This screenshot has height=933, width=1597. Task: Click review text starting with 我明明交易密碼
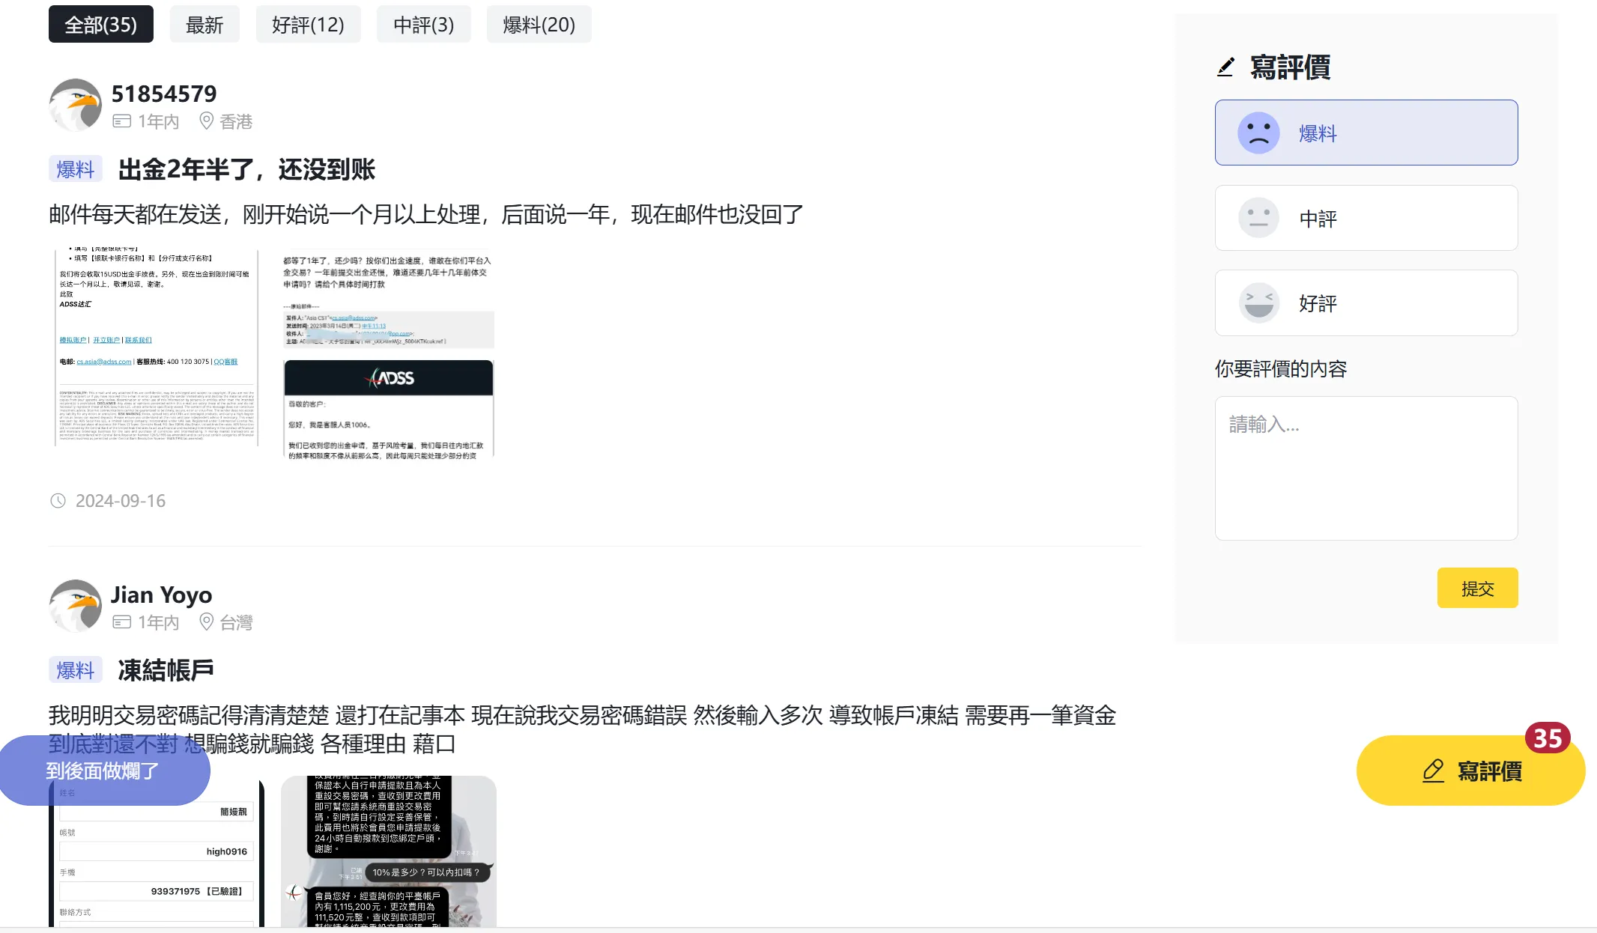point(582,729)
